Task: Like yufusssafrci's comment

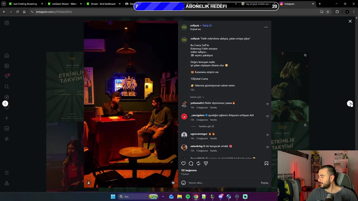Action: click(x=267, y=104)
